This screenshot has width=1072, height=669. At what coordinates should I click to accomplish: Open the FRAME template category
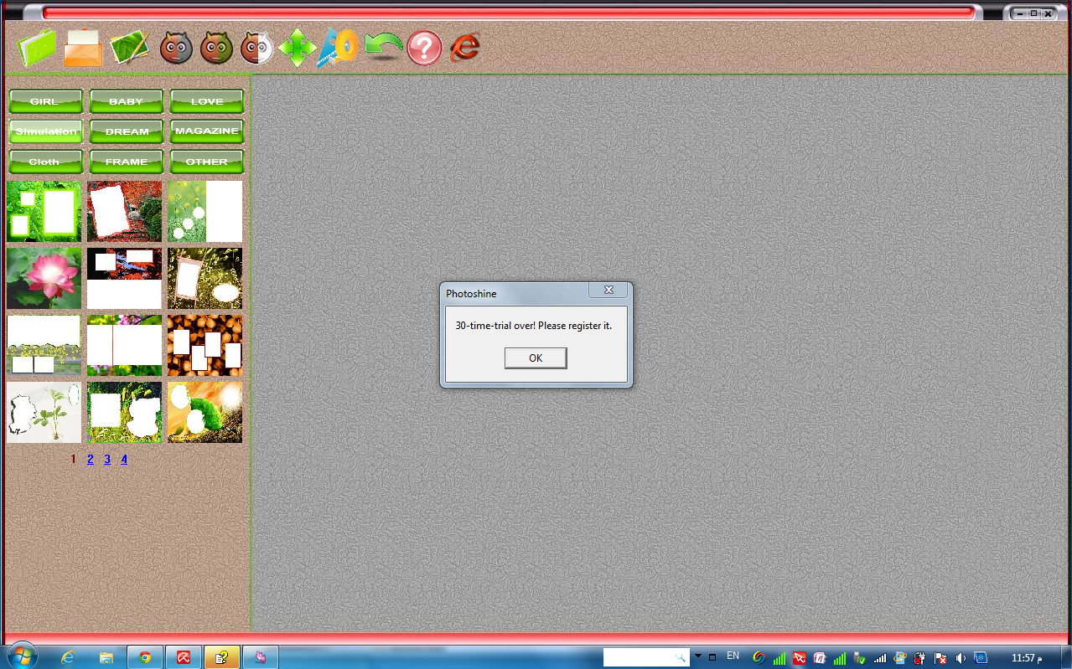click(x=127, y=162)
